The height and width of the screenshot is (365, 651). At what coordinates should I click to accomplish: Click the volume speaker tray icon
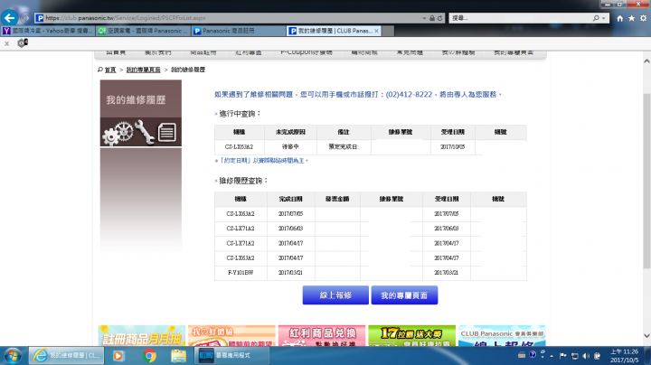coord(586,356)
